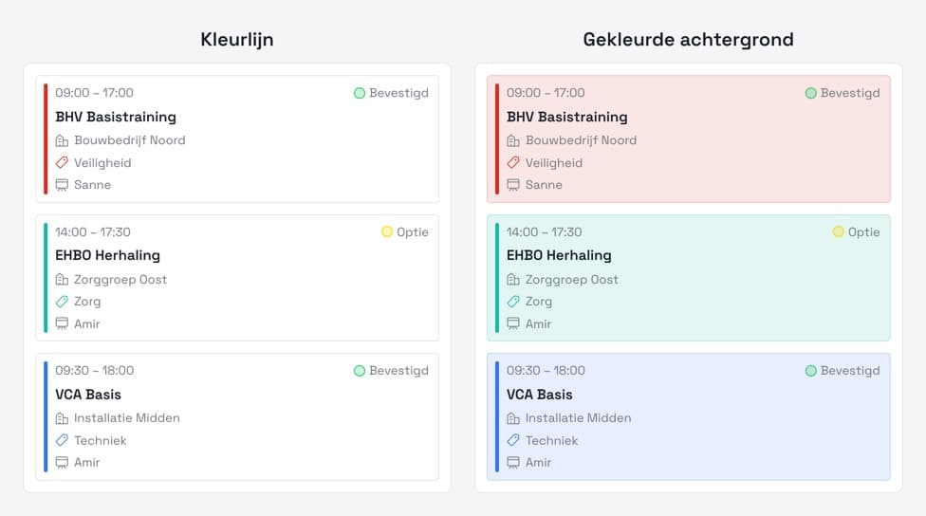Screen dimensions: 926x516
Task: Click trainer icon beside Sanne in Gekleurde achtergrond column
Action: click(x=513, y=185)
